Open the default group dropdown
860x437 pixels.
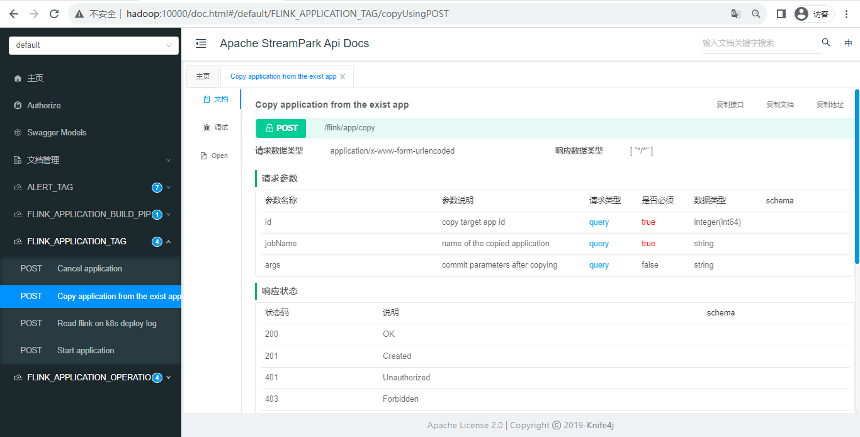(x=93, y=45)
